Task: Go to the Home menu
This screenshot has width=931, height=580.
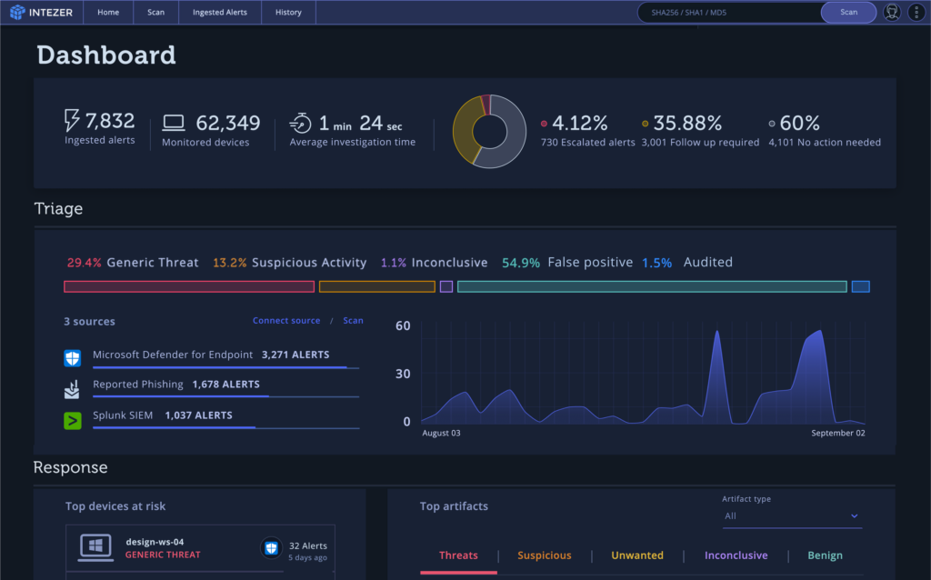Action: pos(108,12)
